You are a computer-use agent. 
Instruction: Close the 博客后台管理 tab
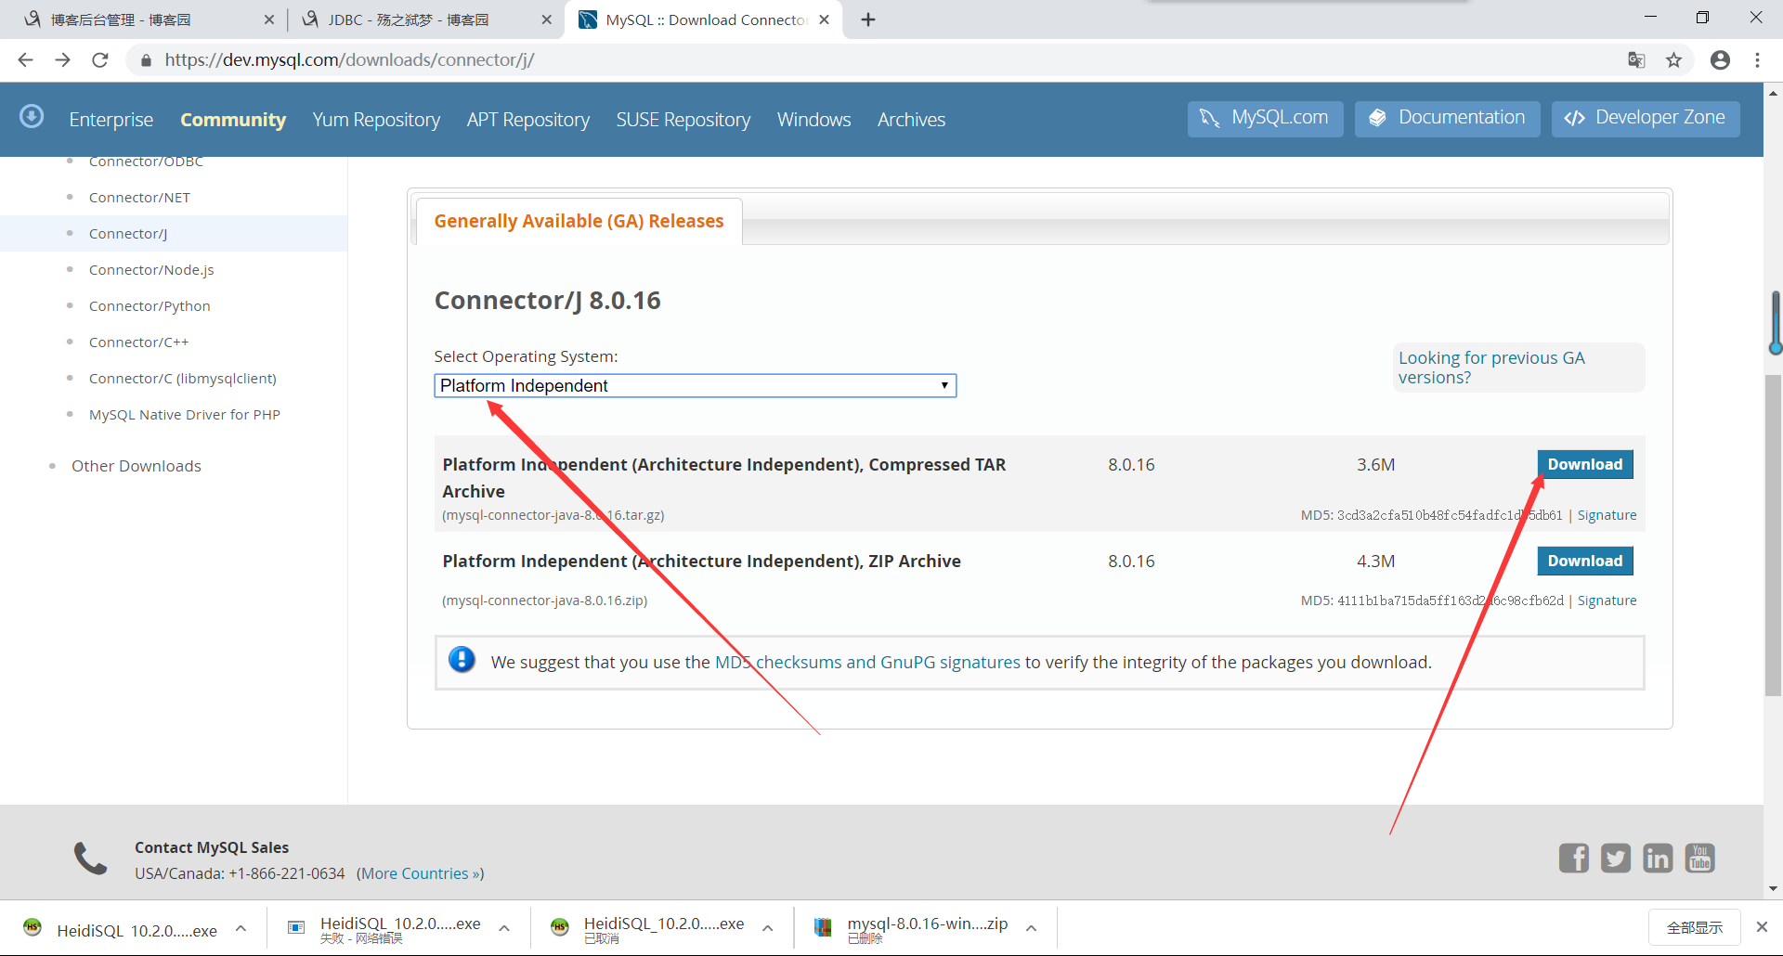pyautogui.click(x=269, y=19)
